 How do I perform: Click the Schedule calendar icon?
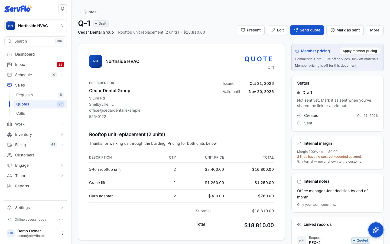coord(9,75)
